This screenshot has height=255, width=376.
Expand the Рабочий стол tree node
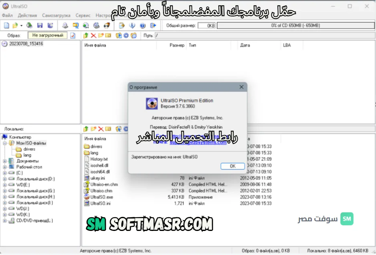tap(4, 167)
